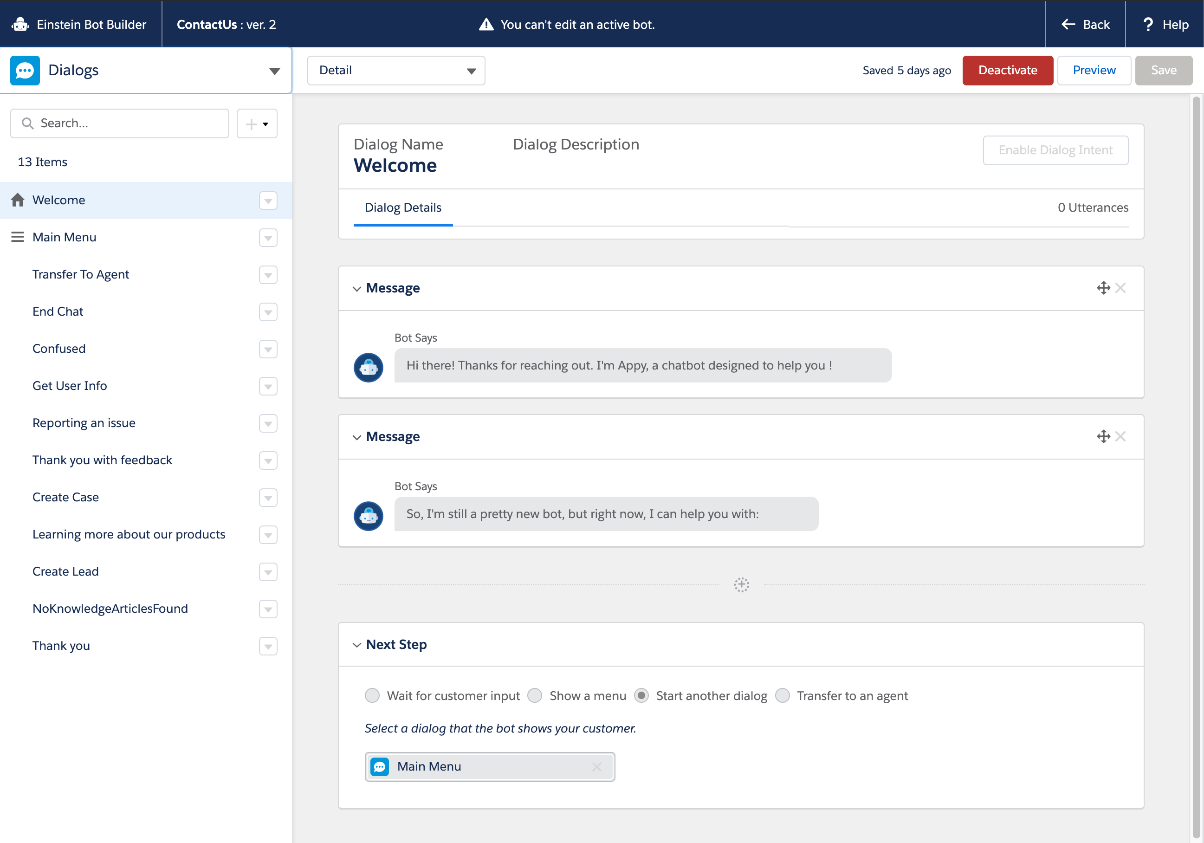Open Welcome dialog row dropdown

point(268,201)
